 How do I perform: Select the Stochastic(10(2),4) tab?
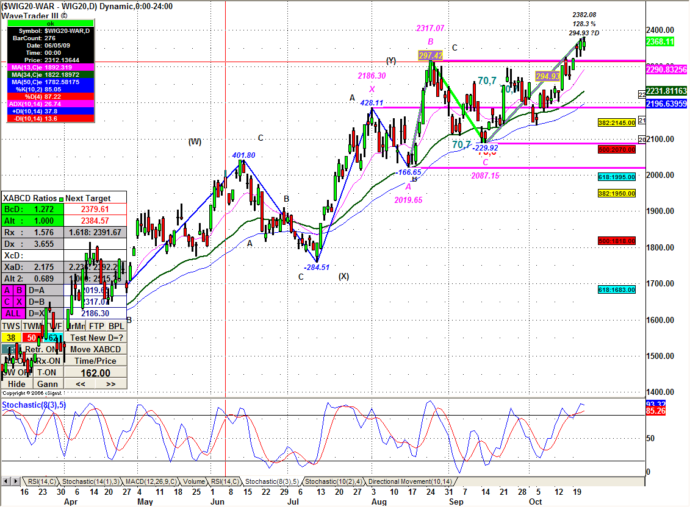tap(334, 481)
